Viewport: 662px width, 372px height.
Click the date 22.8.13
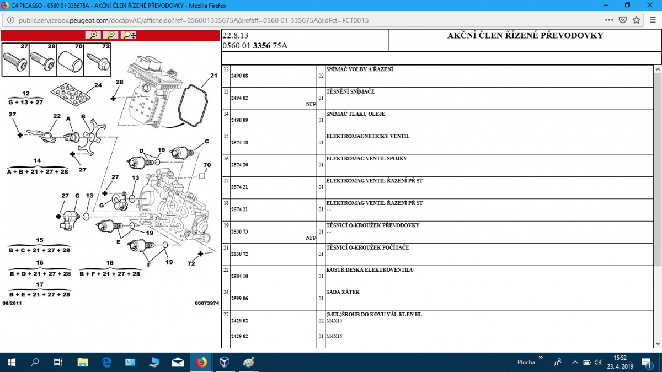pyautogui.click(x=236, y=36)
